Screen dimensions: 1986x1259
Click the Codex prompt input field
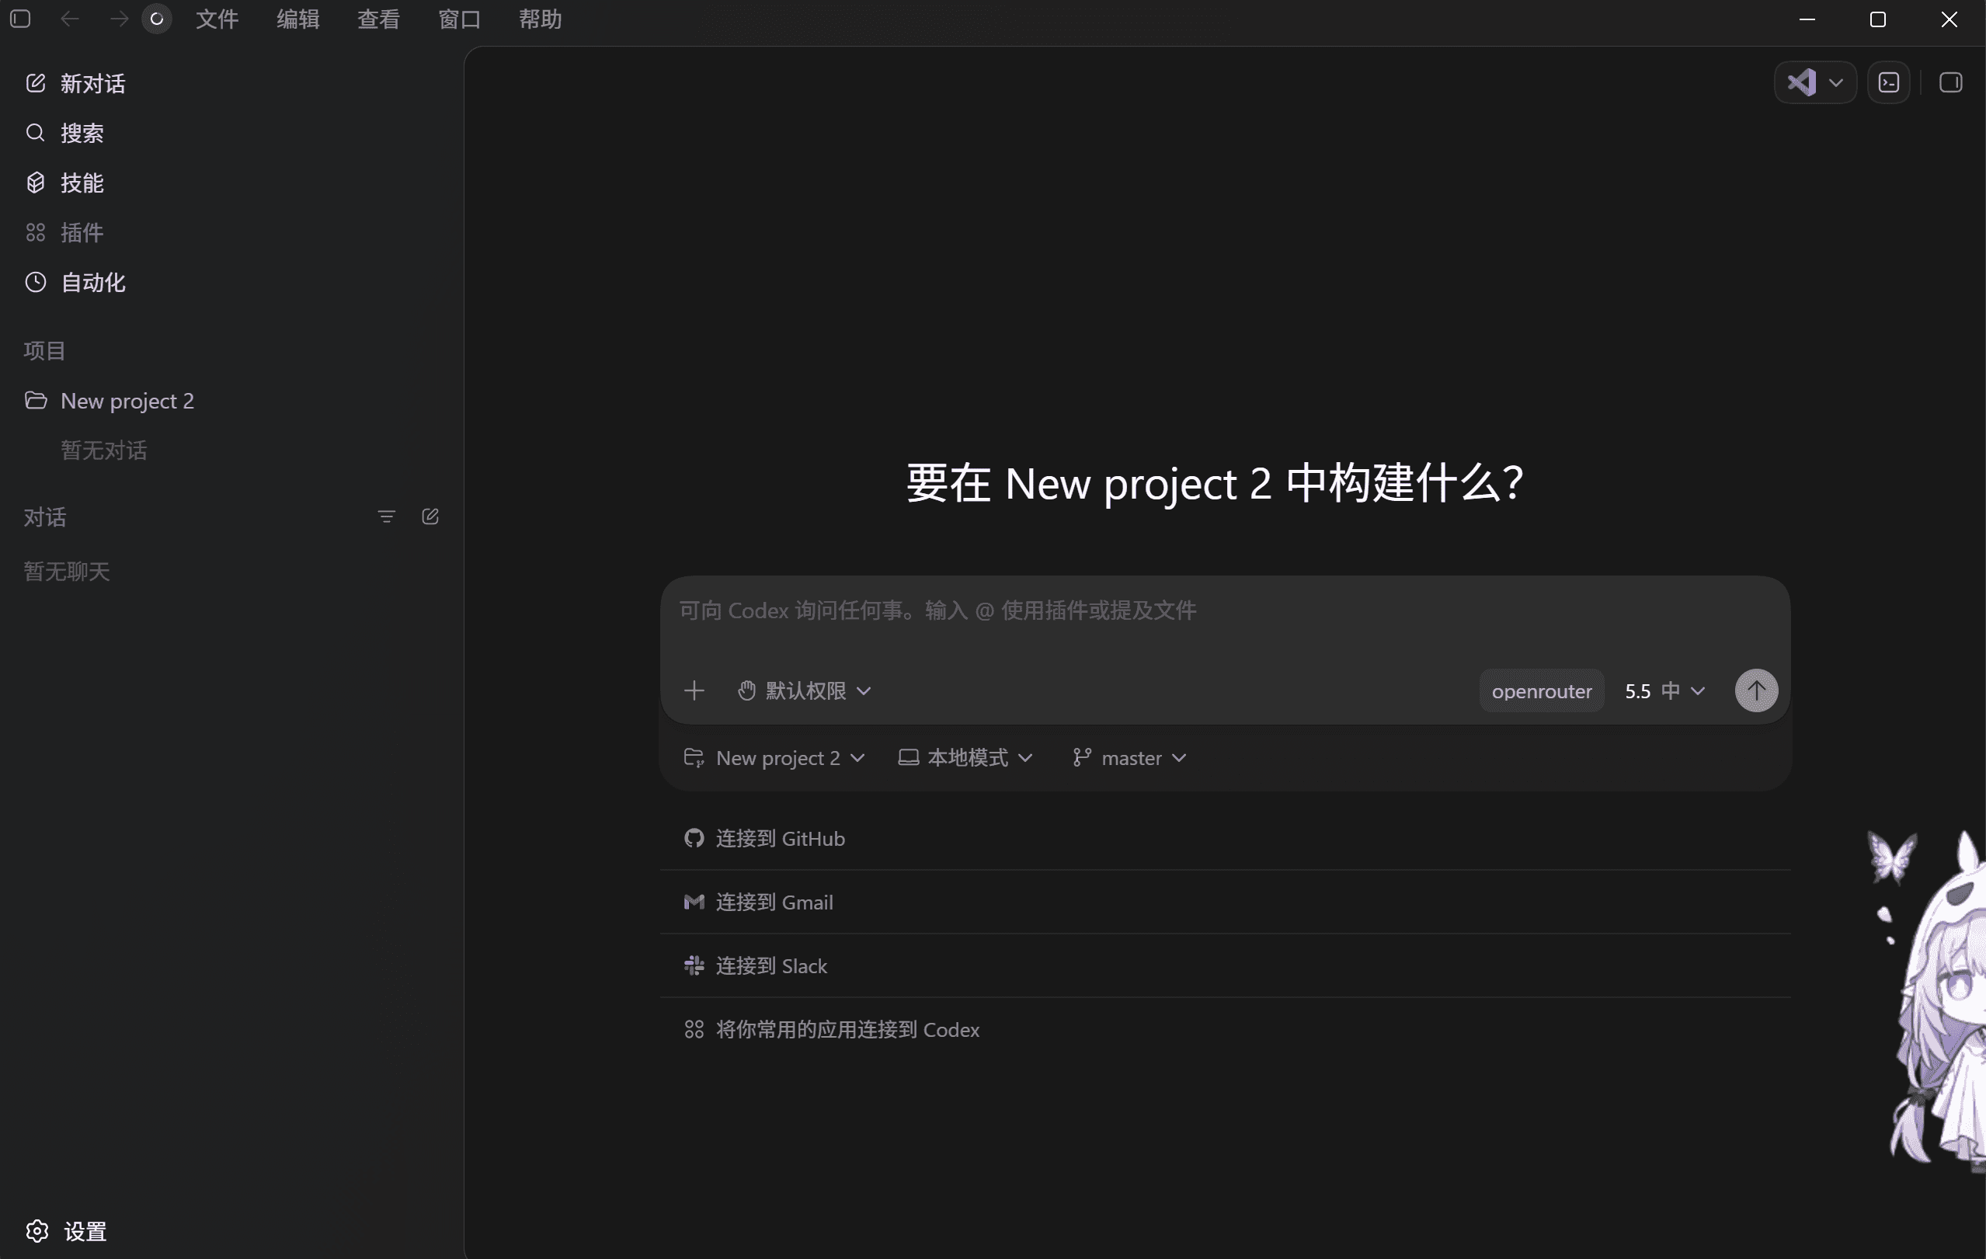pos(1225,622)
